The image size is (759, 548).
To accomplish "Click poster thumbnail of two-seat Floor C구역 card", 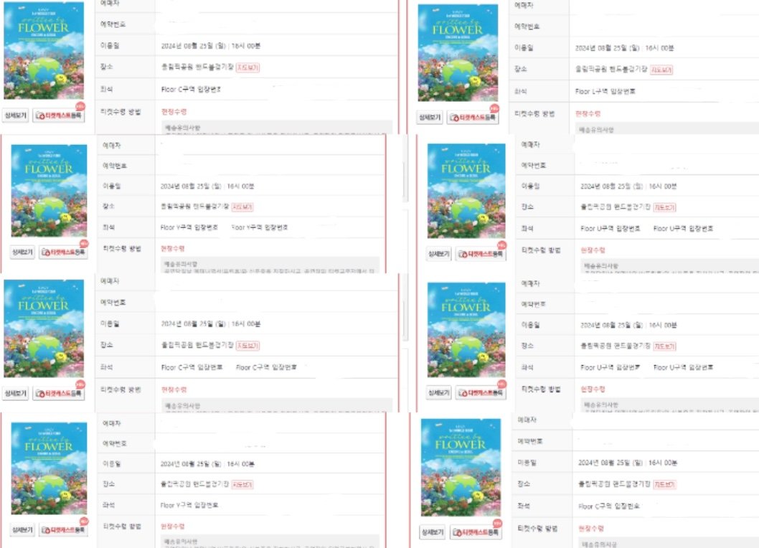I will coord(44,329).
